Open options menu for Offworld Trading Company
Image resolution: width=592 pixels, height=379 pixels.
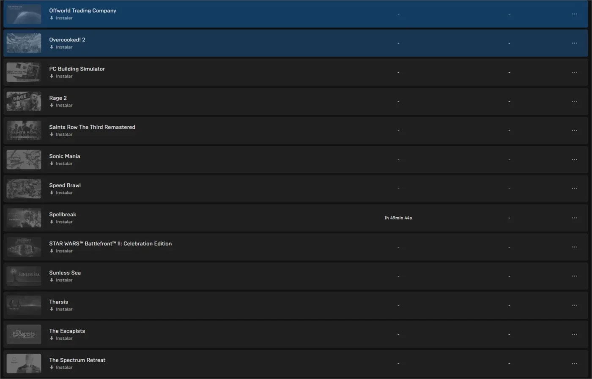click(574, 14)
